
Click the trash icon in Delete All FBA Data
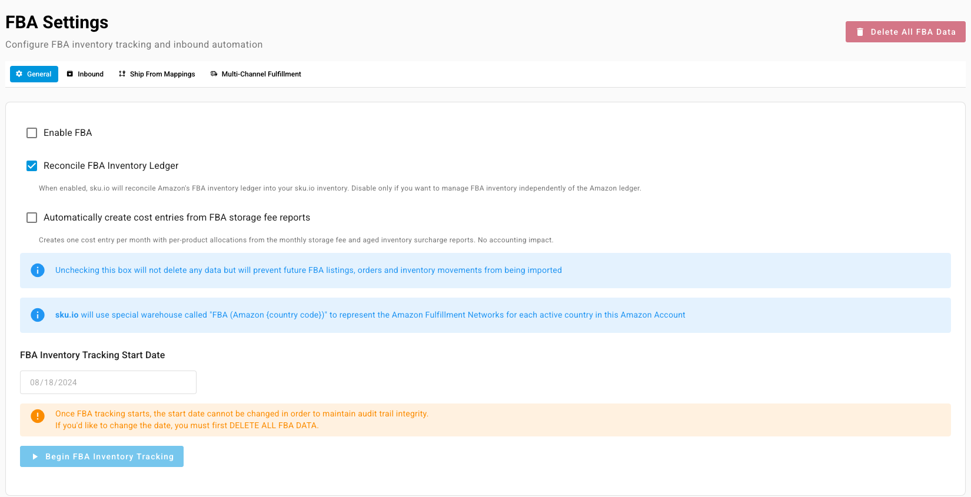pyautogui.click(x=860, y=32)
